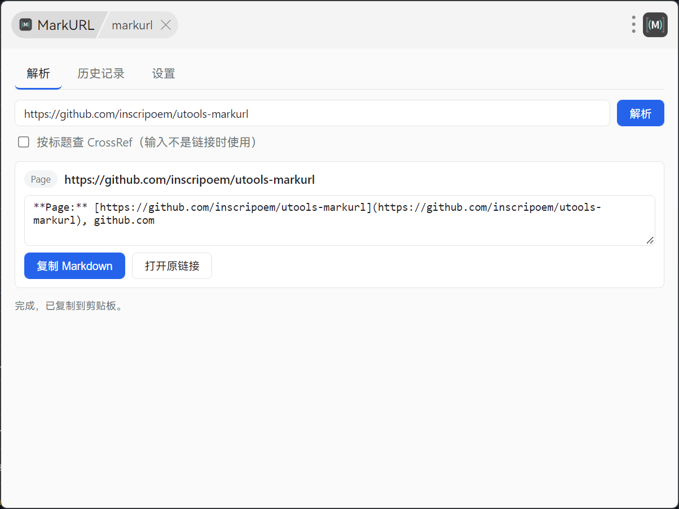Enable 按标题查 CrossRef checkbox
Screen dimensions: 679x509
point(24,142)
